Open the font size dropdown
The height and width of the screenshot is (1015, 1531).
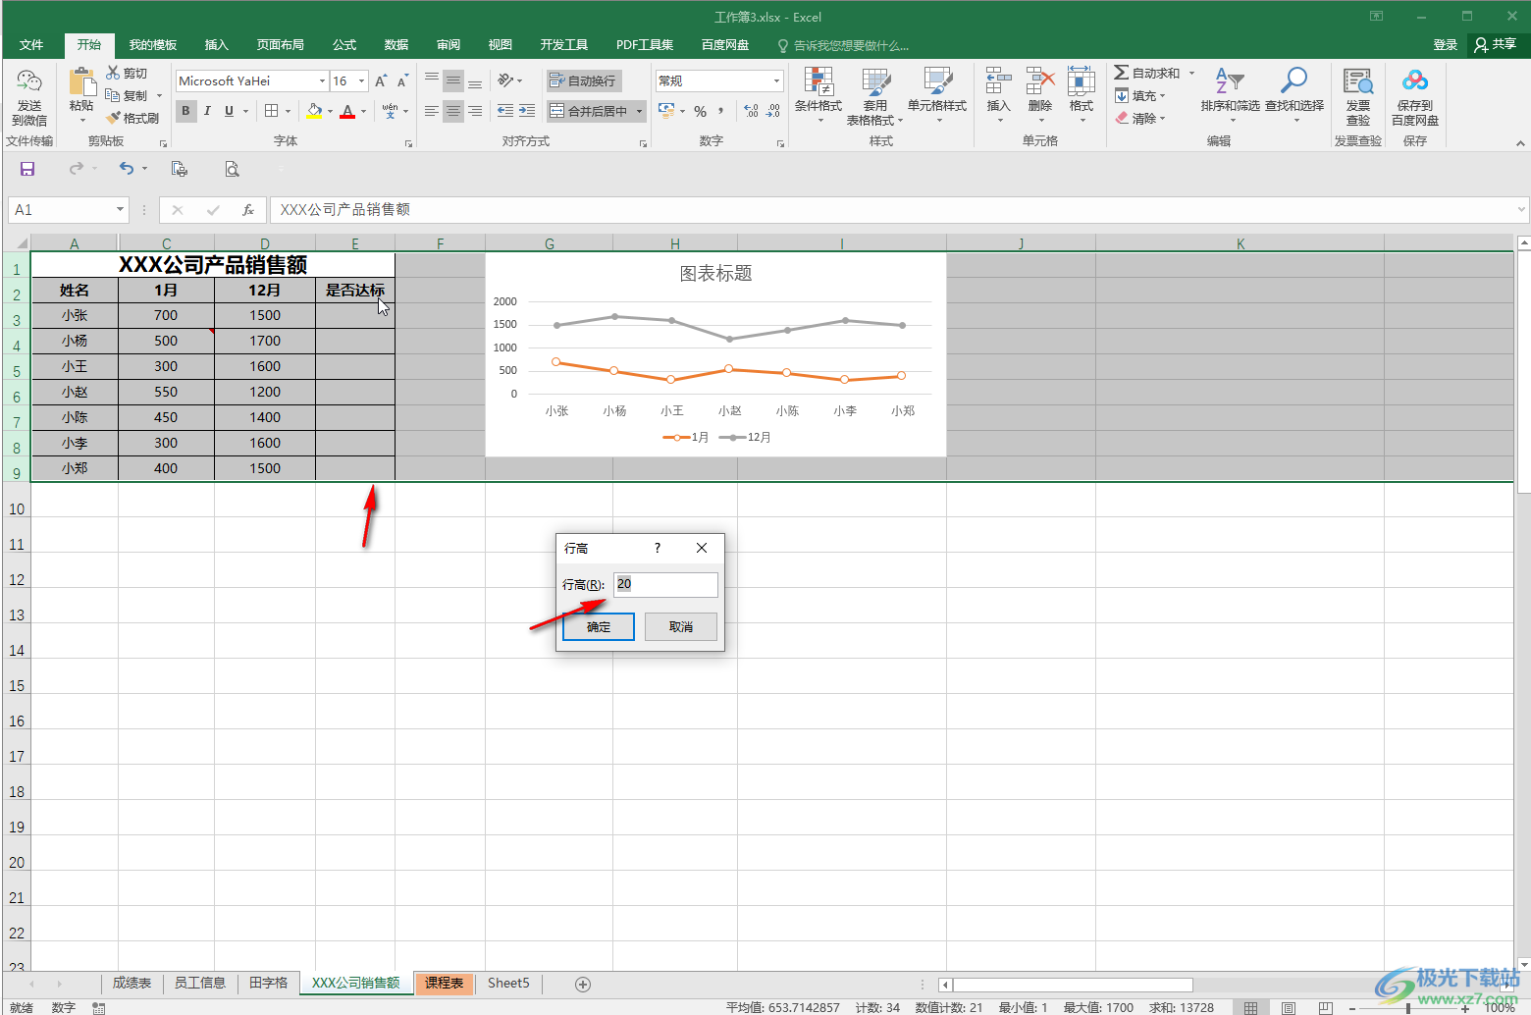pos(362,81)
